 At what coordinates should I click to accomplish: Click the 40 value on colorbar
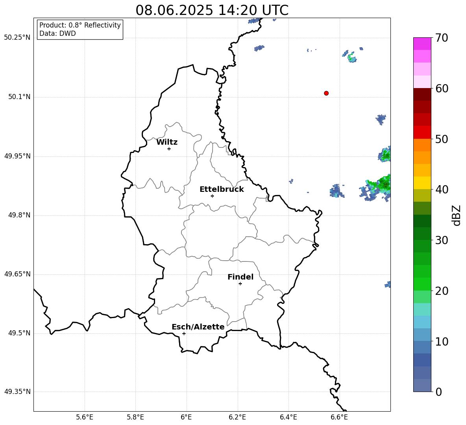(442, 190)
